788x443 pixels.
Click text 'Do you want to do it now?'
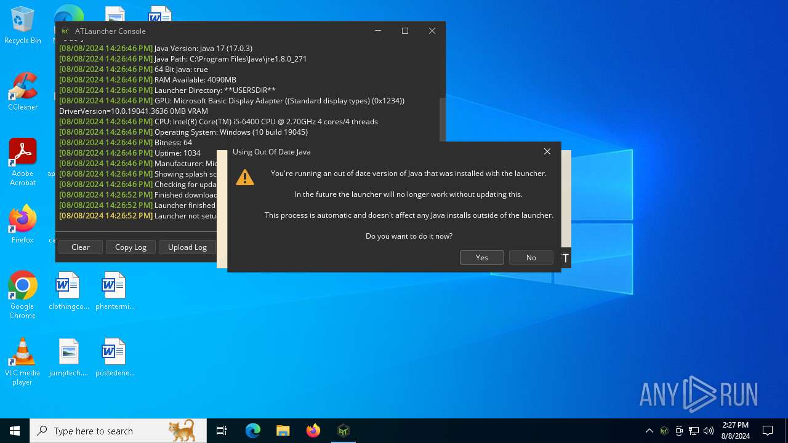(409, 236)
